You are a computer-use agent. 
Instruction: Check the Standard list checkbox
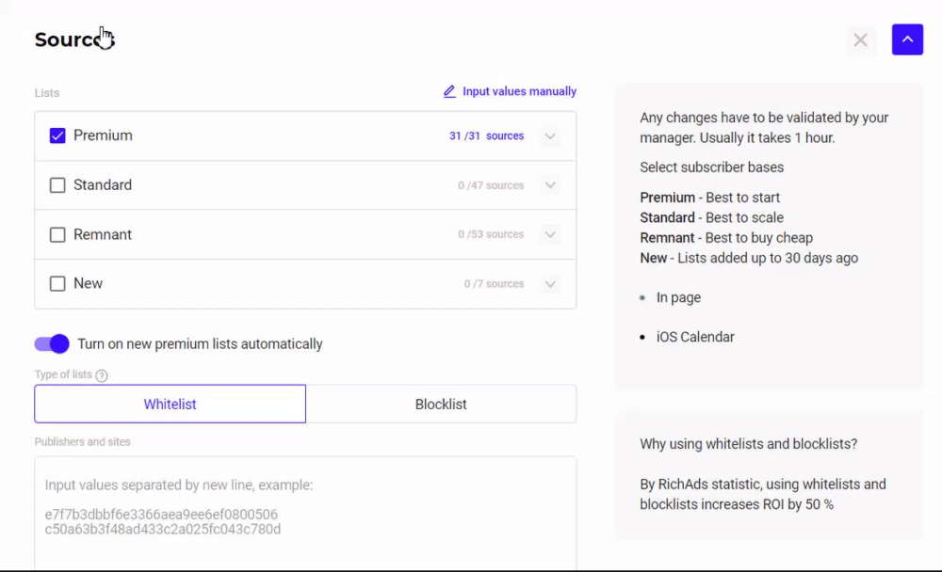pos(57,185)
